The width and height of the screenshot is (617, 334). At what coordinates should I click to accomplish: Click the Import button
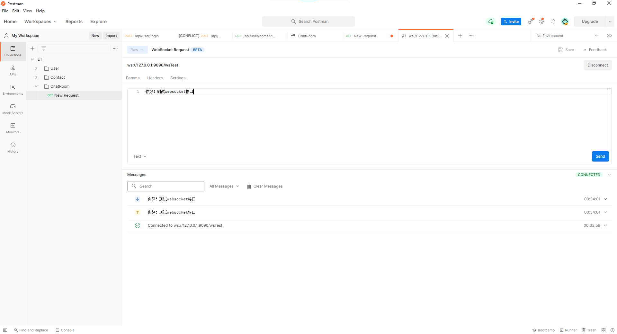111,36
